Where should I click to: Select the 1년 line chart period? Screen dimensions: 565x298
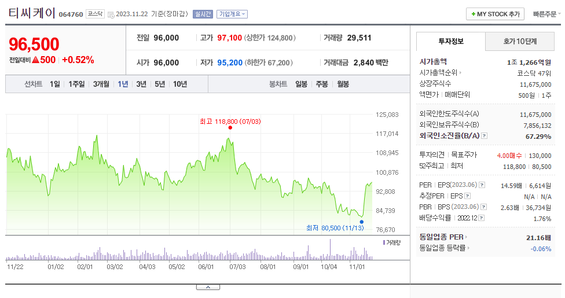coord(123,84)
